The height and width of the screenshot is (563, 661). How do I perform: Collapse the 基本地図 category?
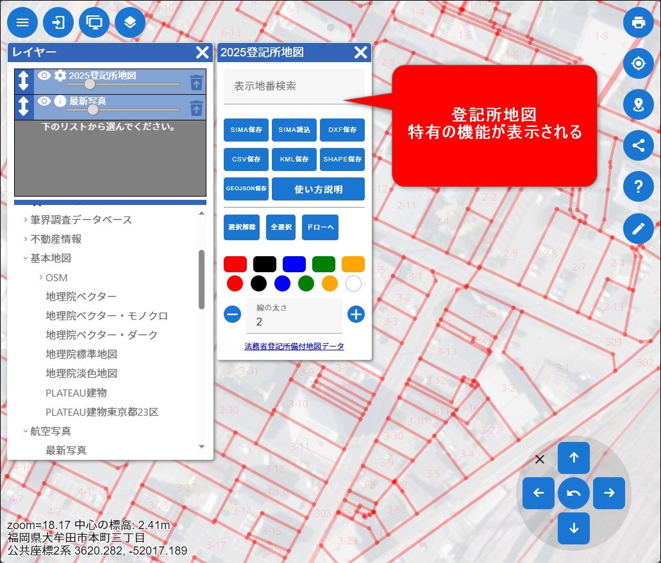26,258
